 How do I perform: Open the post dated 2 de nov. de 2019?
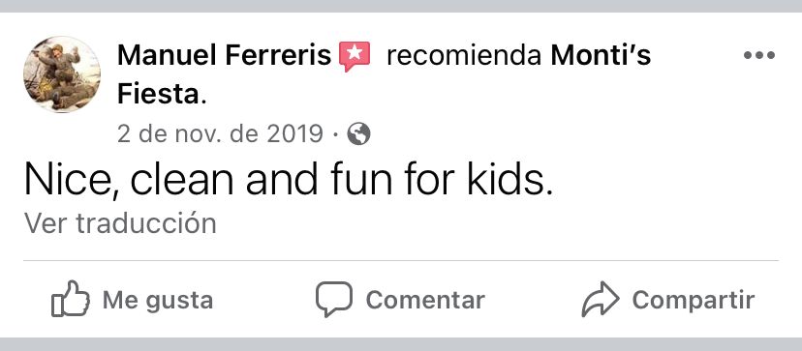220,134
